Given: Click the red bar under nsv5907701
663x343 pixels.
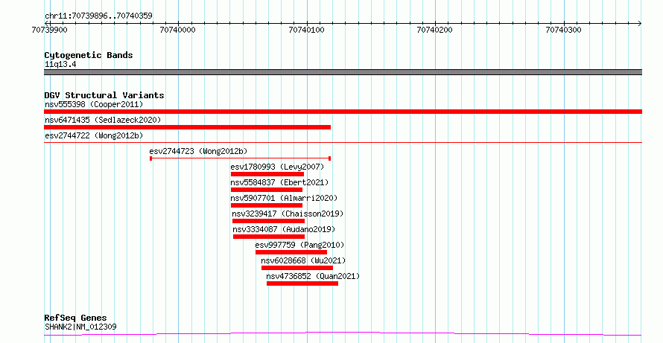Looking at the screenshot, I should (267, 205).
